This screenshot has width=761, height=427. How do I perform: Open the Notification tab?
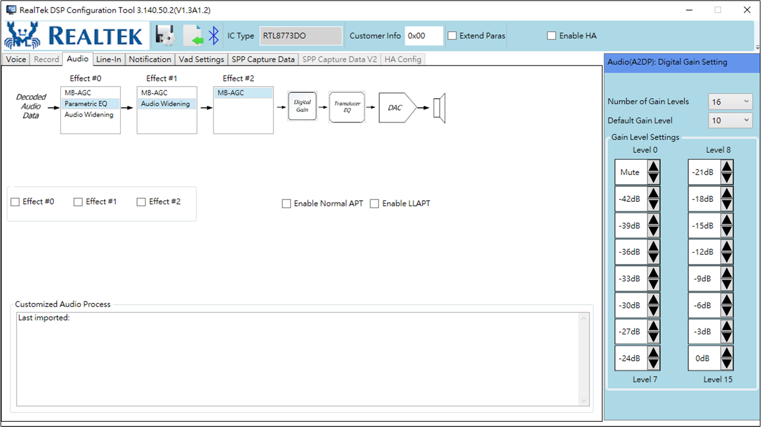point(150,59)
